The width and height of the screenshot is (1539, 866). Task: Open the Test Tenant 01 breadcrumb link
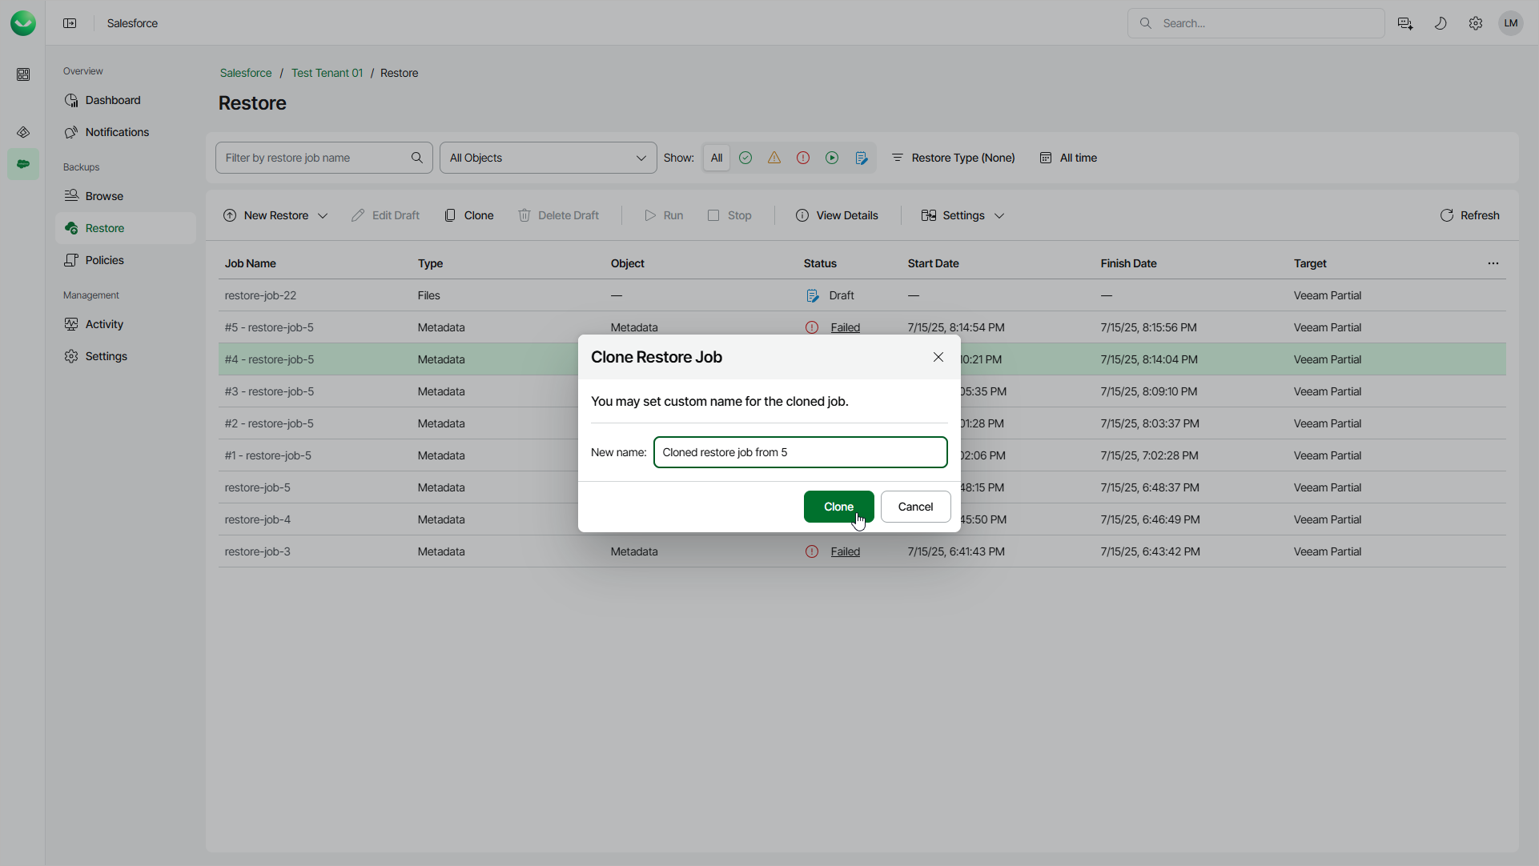[x=327, y=73]
